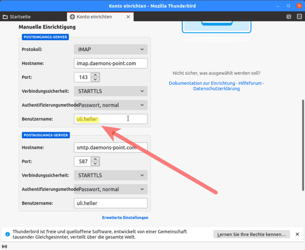Decrease the outgoing port 587 value

pyautogui.click(x=95, y=164)
